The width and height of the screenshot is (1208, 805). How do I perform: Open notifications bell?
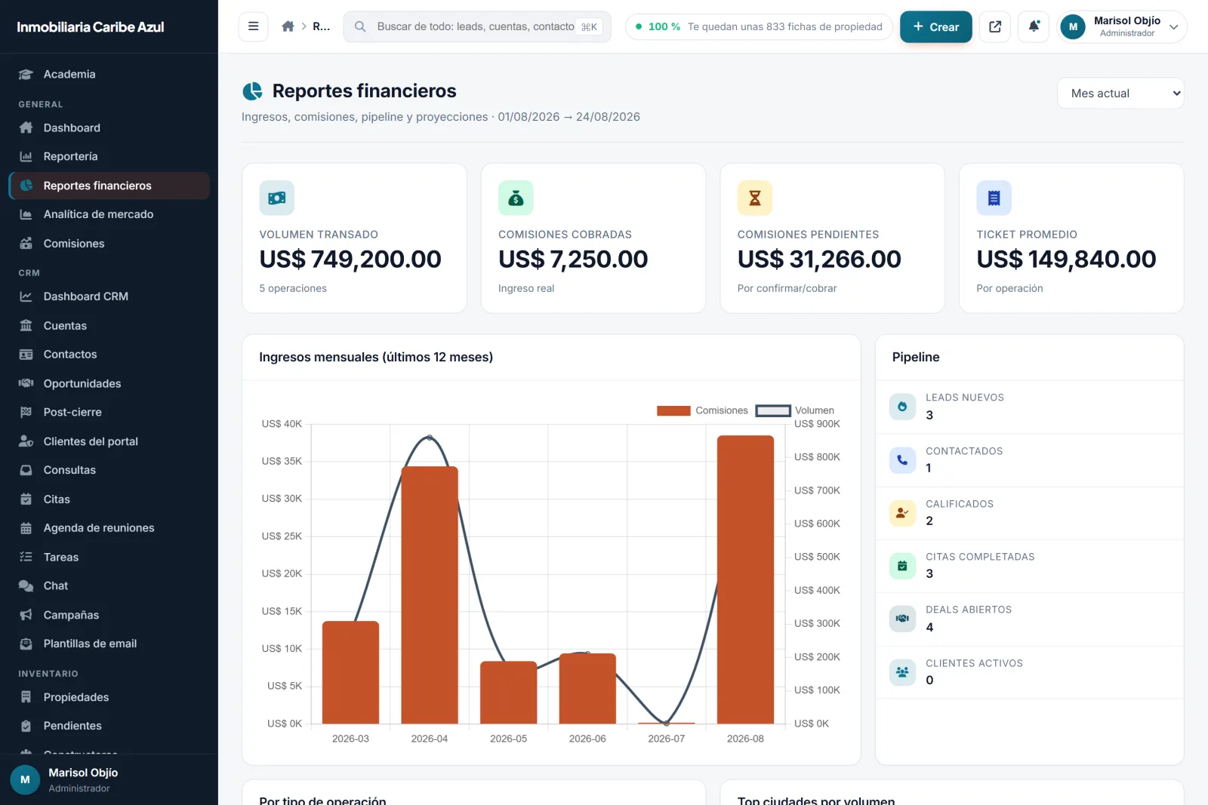pyautogui.click(x=1034, y=26)
